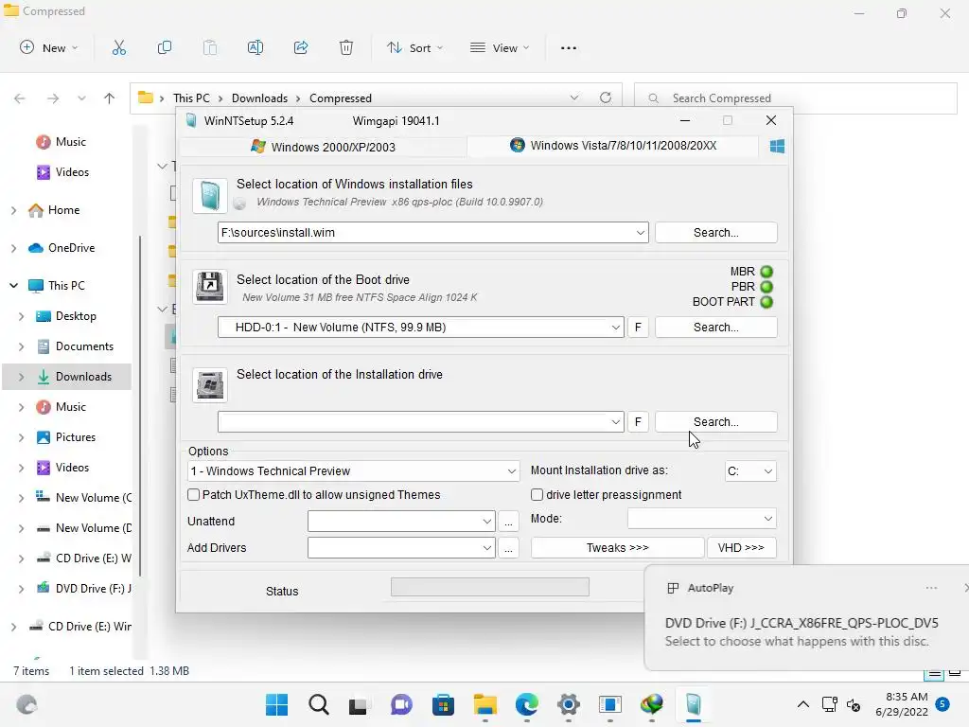Click the Windows logo icon at WinNTSetup tab row
Viewport: 969px width, 727px height.
point(778,147)
